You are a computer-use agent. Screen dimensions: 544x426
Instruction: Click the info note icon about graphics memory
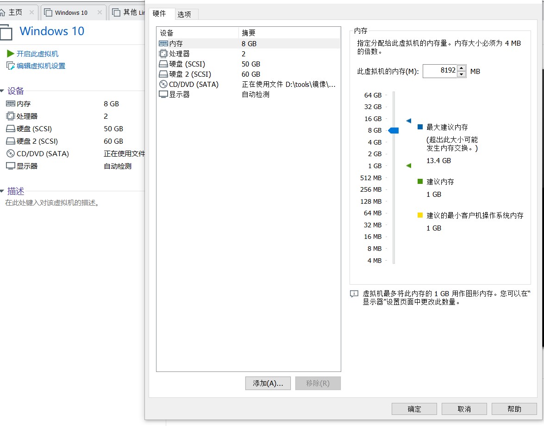pyautogui.click(x=354, y=294)
